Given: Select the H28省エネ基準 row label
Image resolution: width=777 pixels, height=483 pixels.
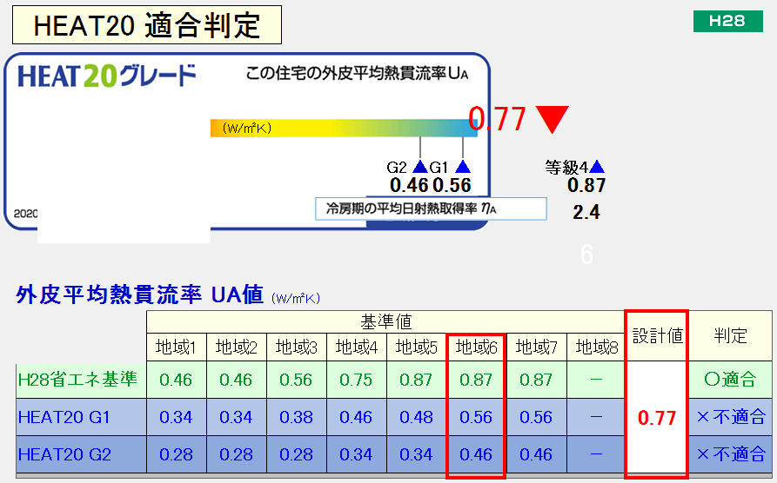Looking at the screenshot, I should click(x=81, y=380).
